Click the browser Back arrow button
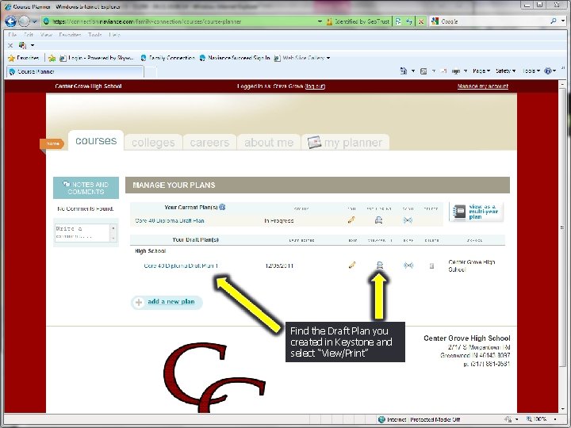This screenshot has height=428, width=571. (x=10, y=21)
